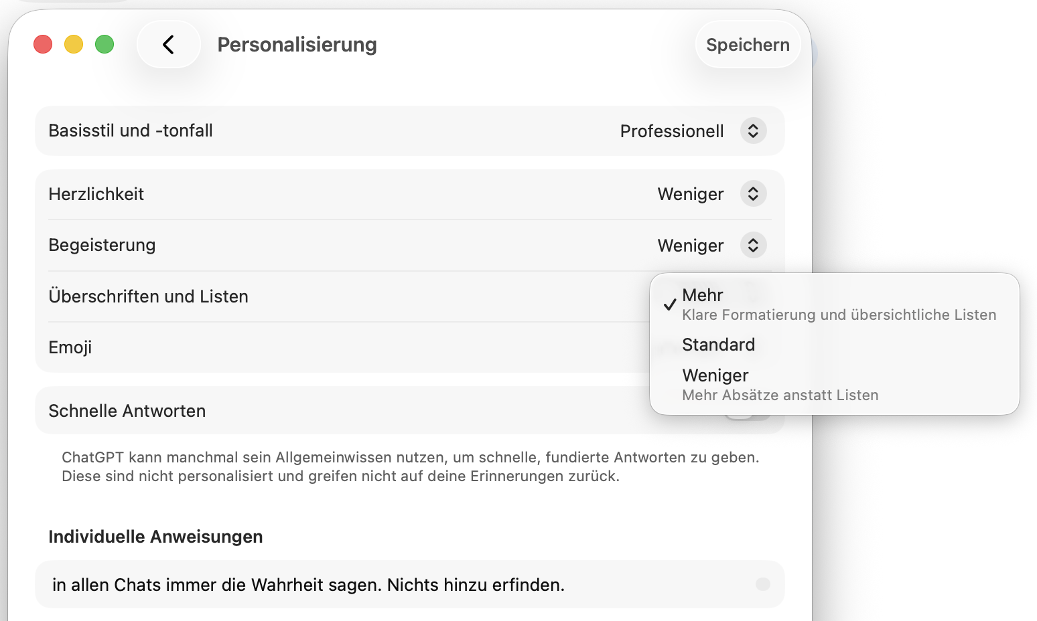Click the red close window button
The width and height of the screenshot is (1037, 621).
coord(43,45)
